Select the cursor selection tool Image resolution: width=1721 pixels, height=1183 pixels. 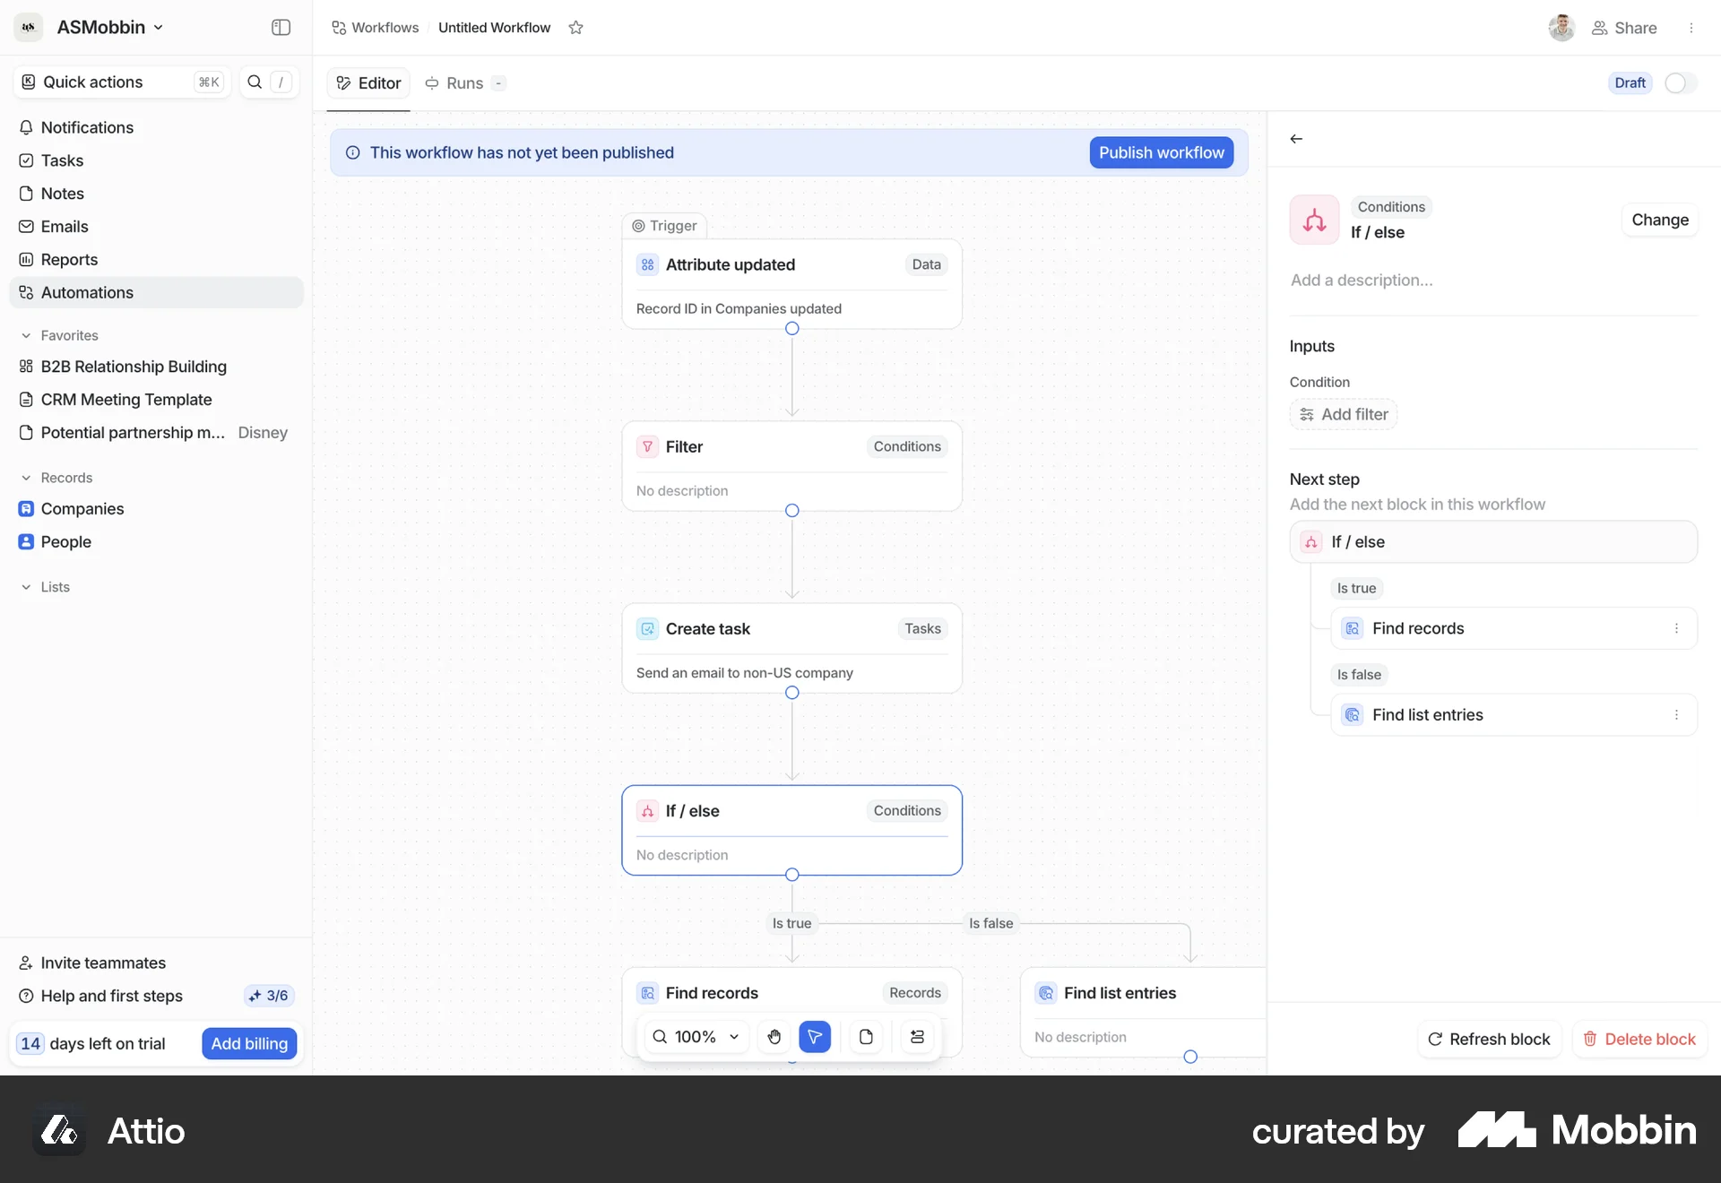[x=815, y=1037]
